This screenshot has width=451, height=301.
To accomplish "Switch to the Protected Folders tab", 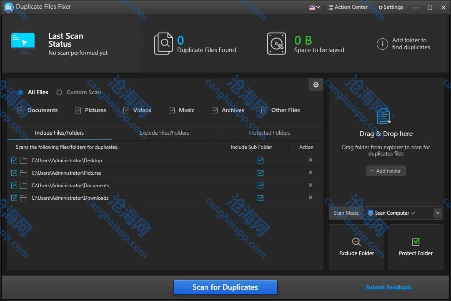I will 269,133.
